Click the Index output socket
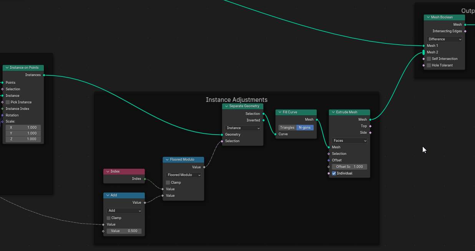Viewport: 475px width, 251px height. (144, 179)
